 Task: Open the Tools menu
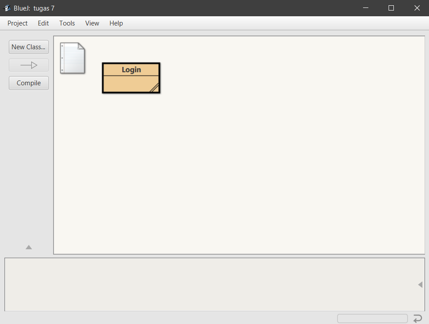(x=67, y=23)
